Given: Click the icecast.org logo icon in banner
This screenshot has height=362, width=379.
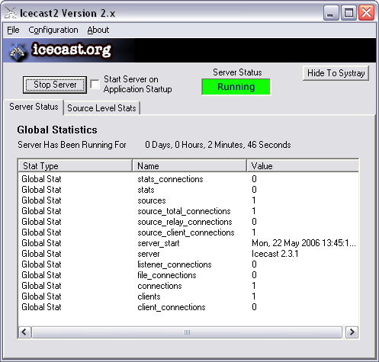Looking at the screenshot, I should (18, 51).
